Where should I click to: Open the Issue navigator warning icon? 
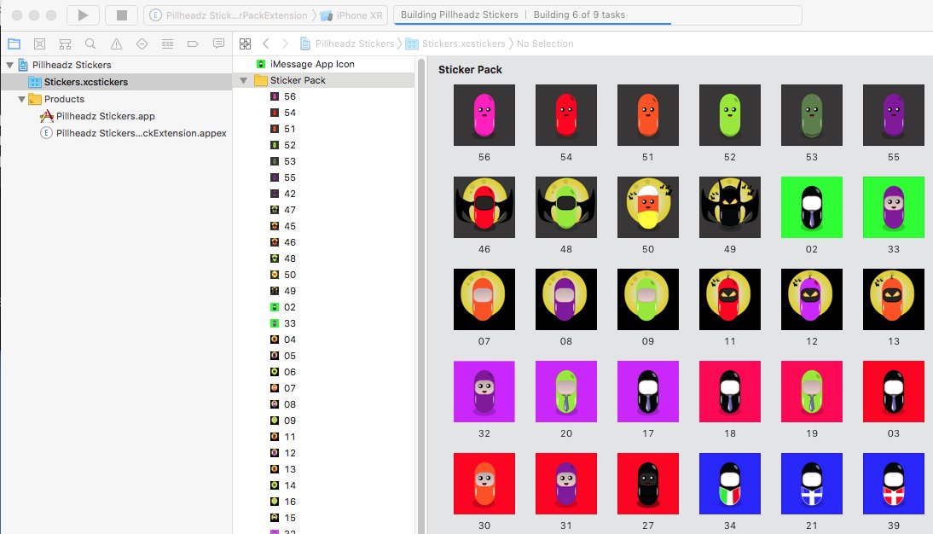pos(116,44)
